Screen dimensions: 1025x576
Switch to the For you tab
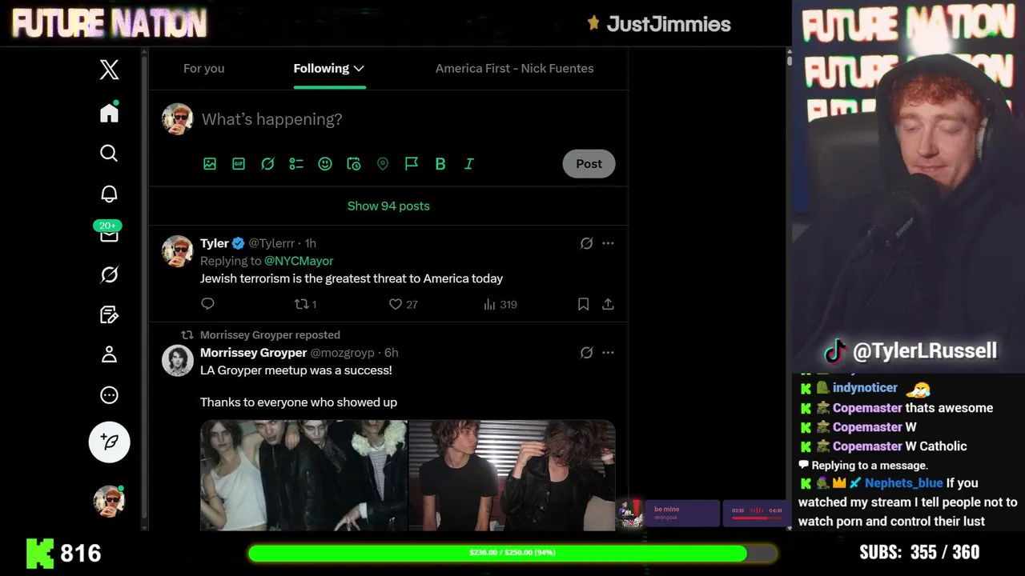click(x=203, y=68)
